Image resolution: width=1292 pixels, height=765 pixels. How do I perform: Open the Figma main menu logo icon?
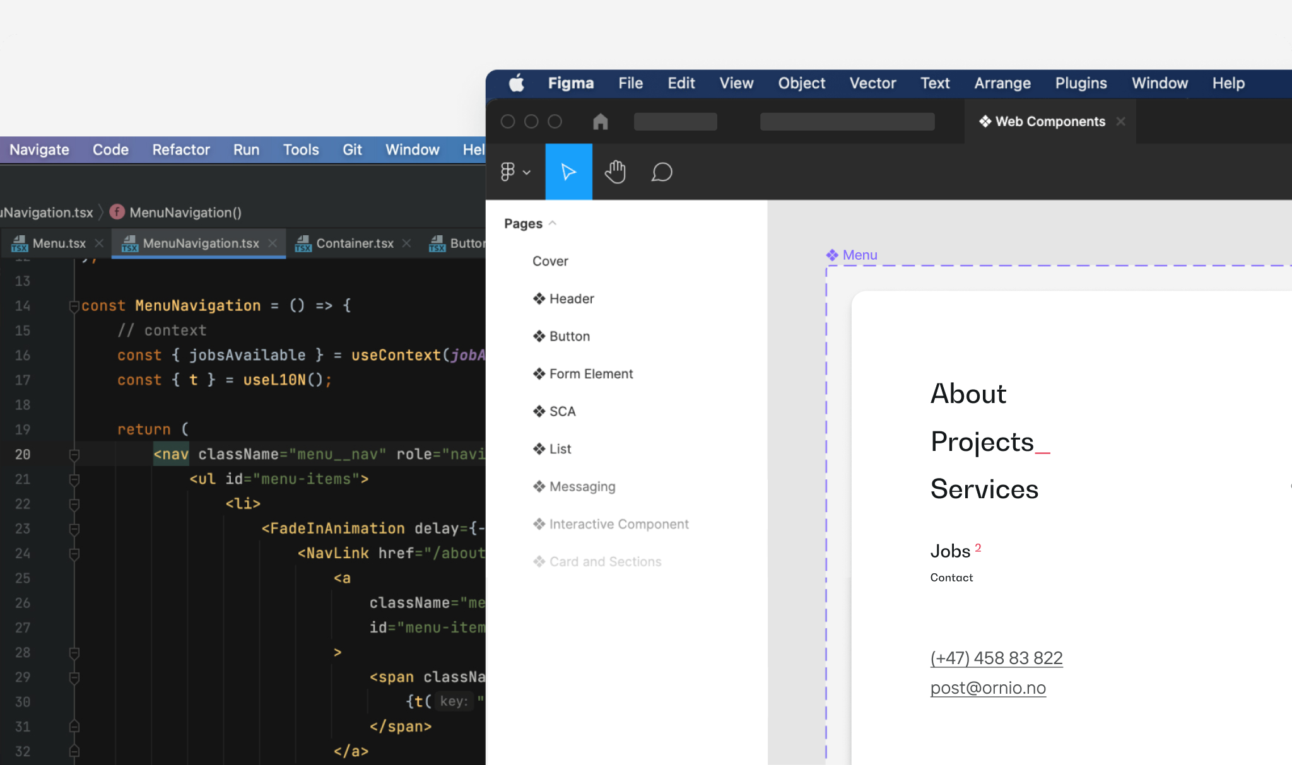[508, 171]
